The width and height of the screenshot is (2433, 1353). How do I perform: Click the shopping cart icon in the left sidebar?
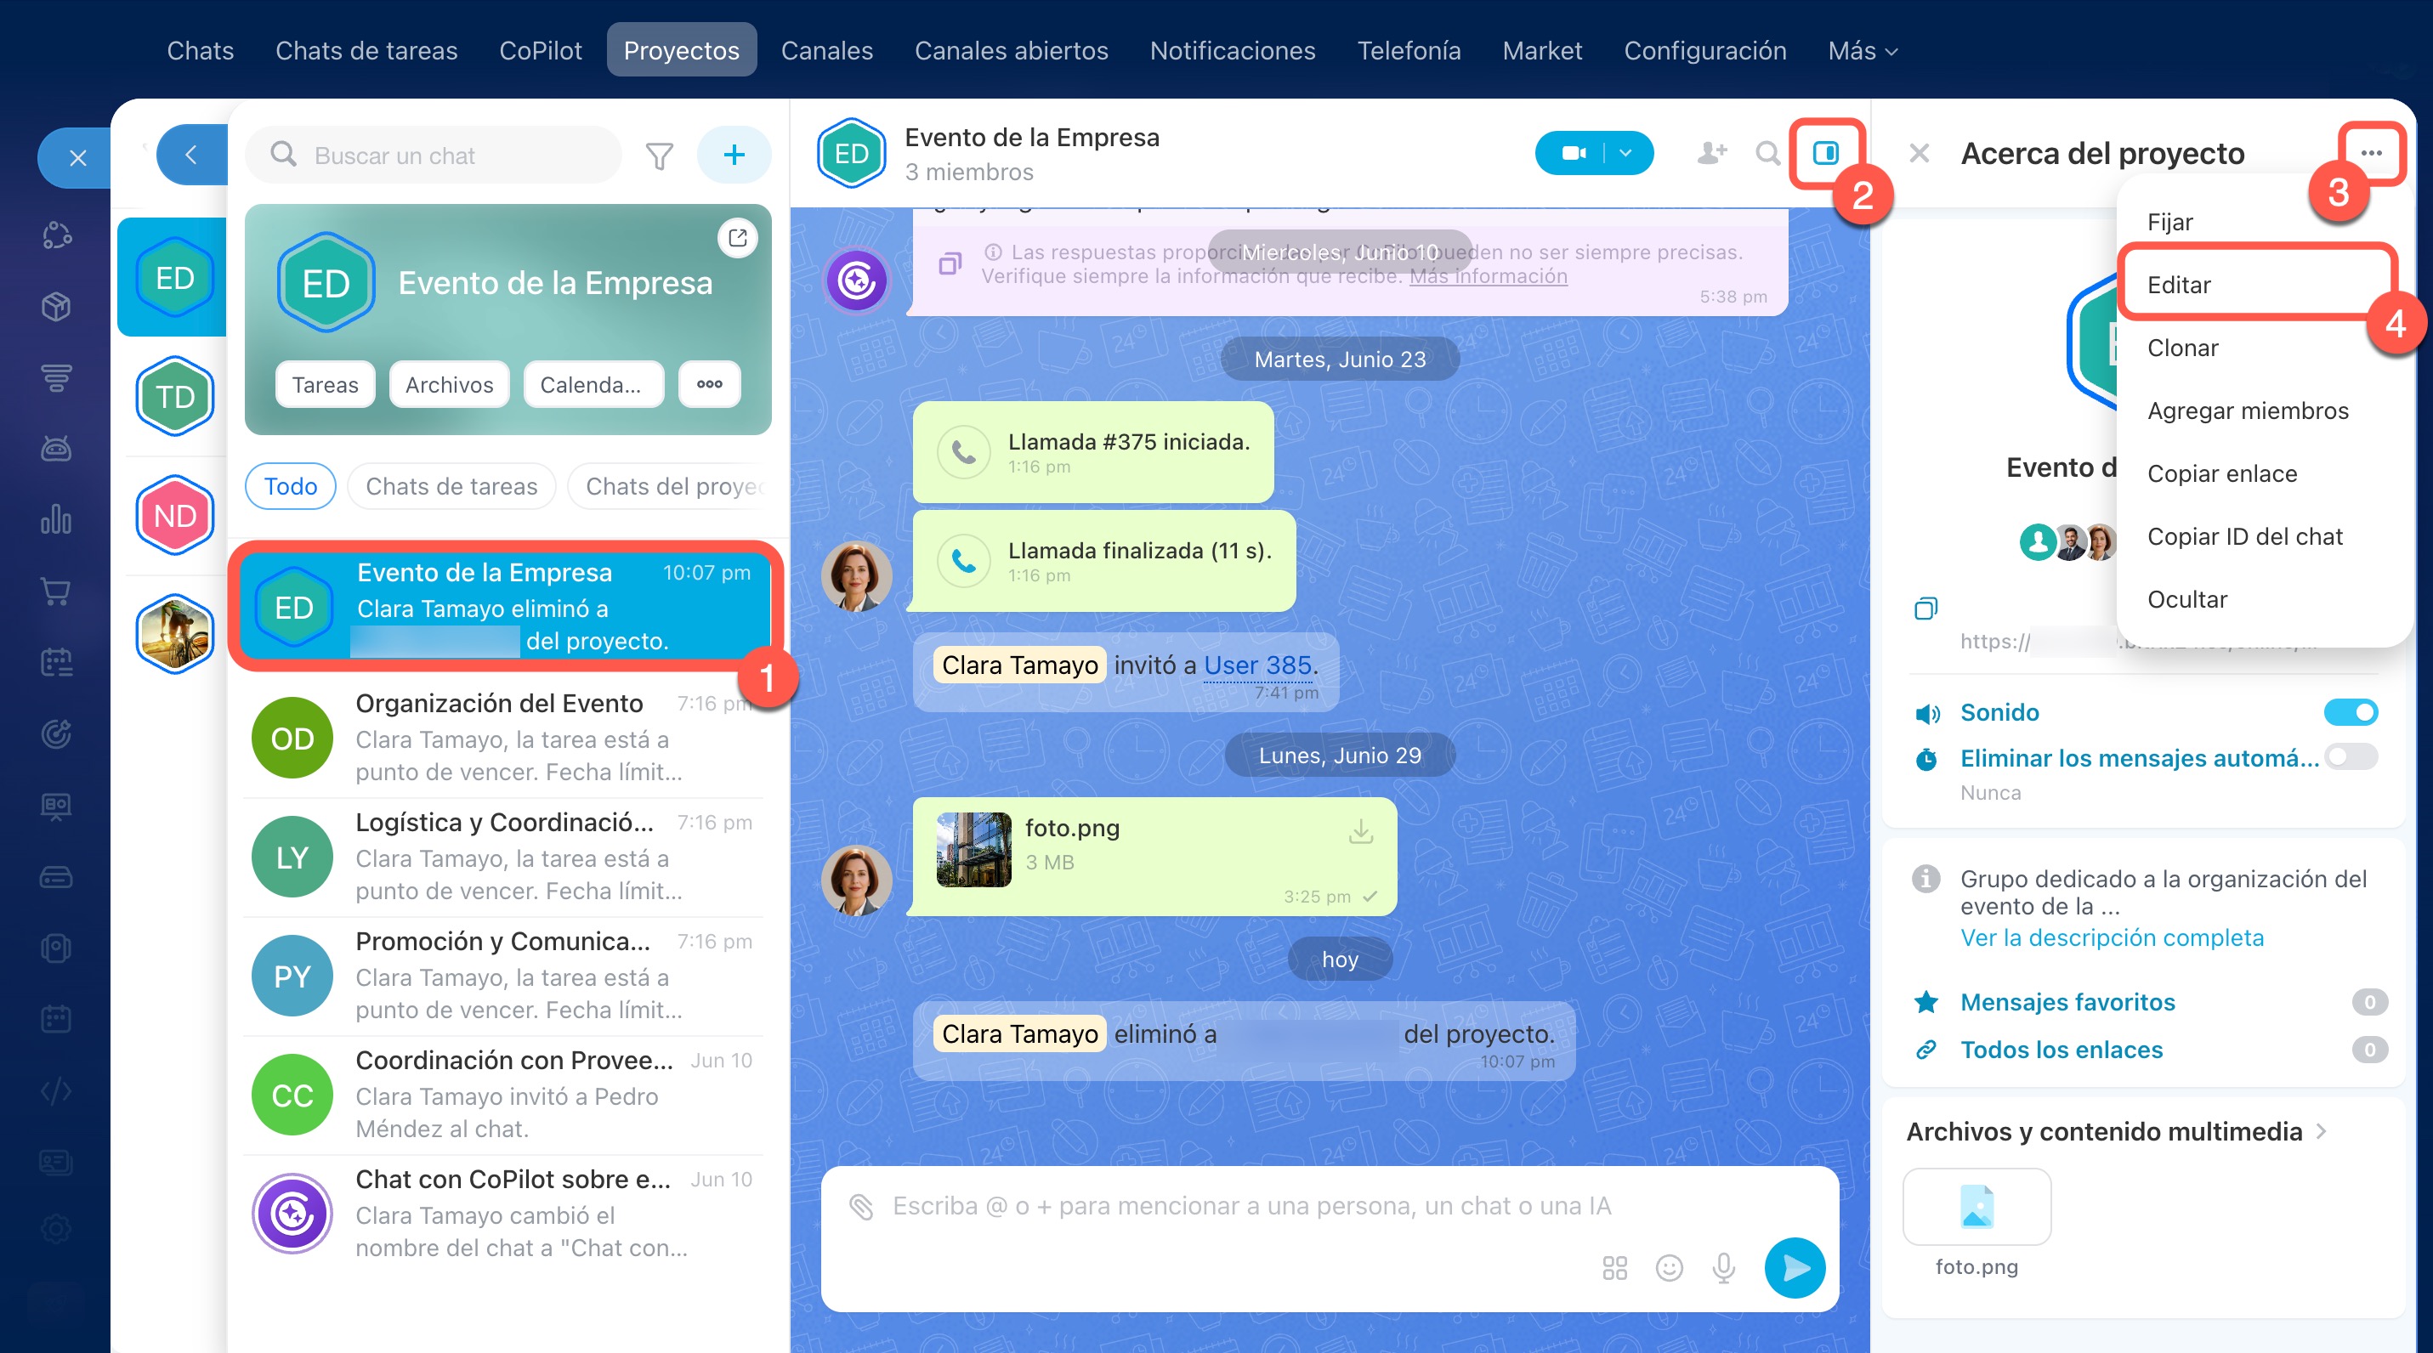56,591
